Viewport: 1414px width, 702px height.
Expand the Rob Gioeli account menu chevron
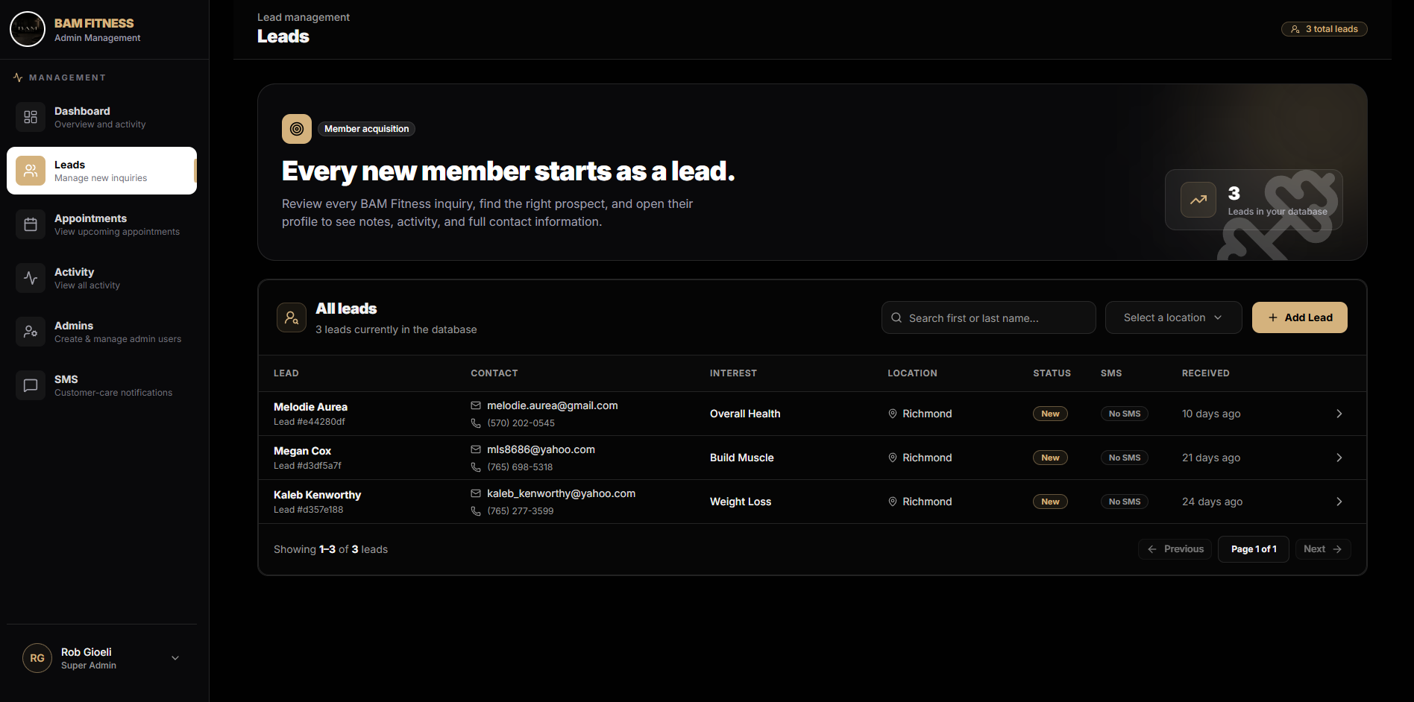(175, 658)
